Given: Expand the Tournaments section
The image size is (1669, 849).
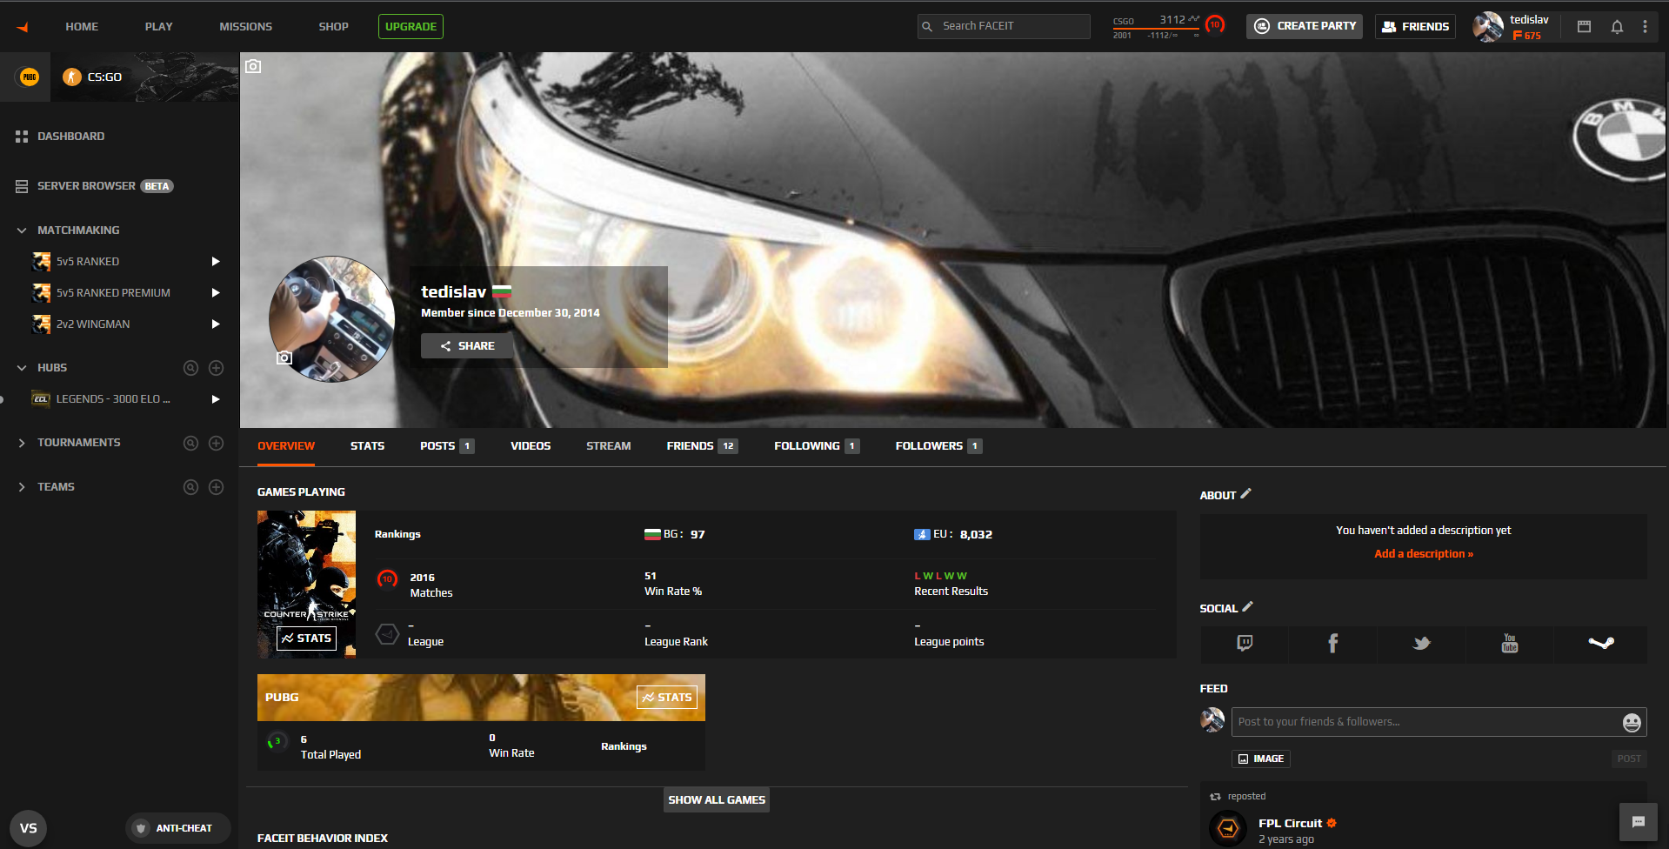Looking at the screenshot, I should 22,443.
